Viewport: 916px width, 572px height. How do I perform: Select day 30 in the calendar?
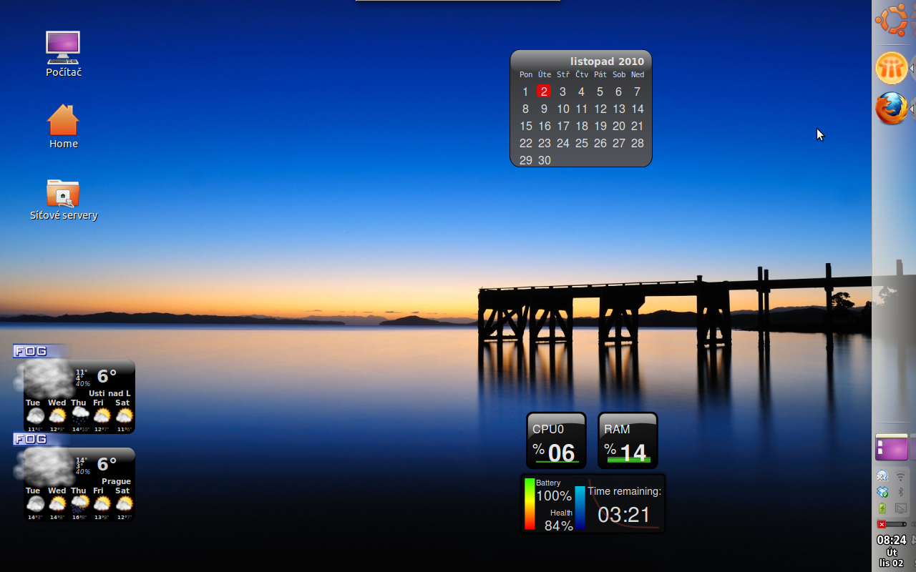point(545,160)
